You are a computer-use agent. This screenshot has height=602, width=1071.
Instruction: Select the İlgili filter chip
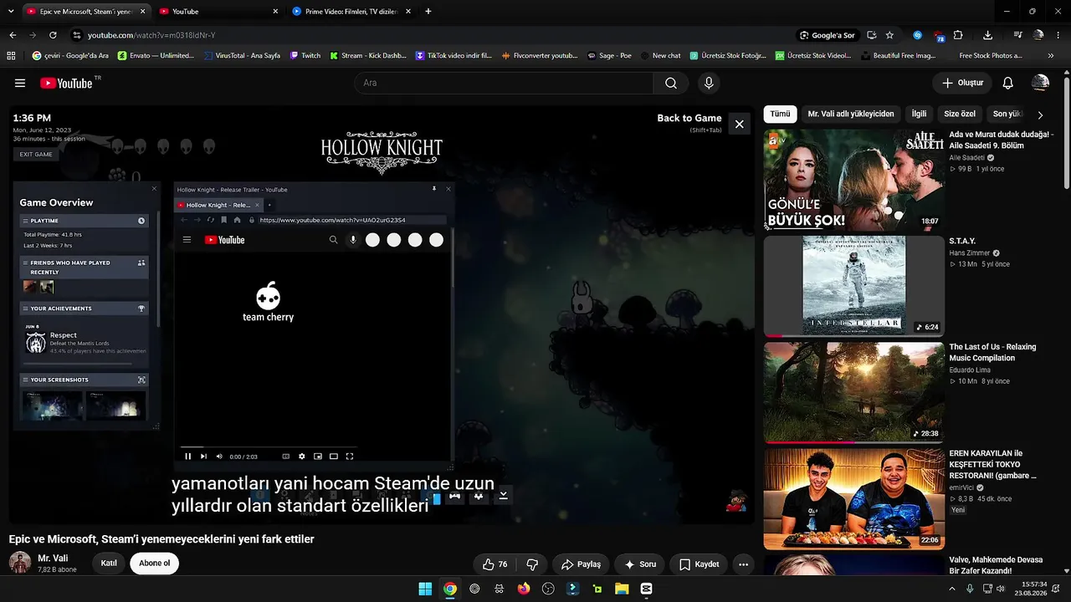(919, 114)
